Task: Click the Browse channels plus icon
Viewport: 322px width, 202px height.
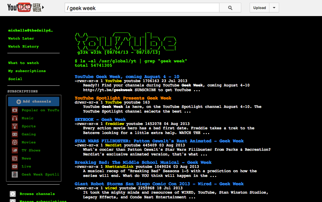Action: pos(13,194)
